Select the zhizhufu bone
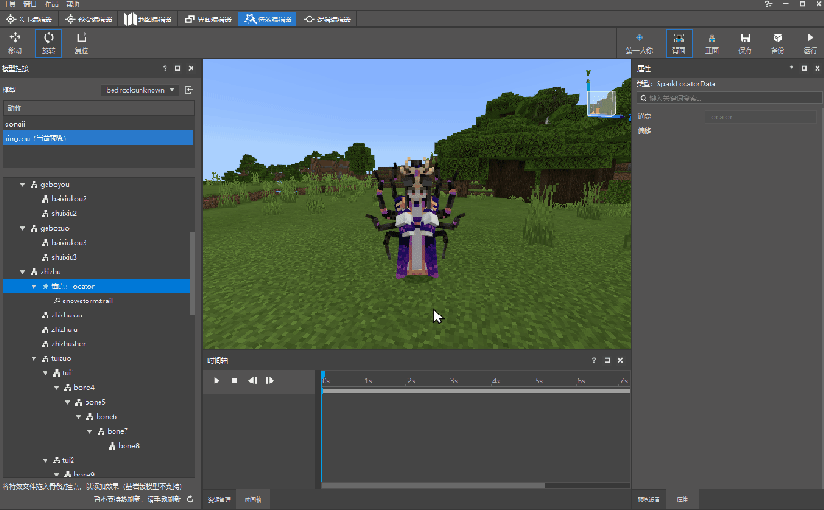Screen dimensions: 824x510 pyautogui.click(x=64, y=329)
